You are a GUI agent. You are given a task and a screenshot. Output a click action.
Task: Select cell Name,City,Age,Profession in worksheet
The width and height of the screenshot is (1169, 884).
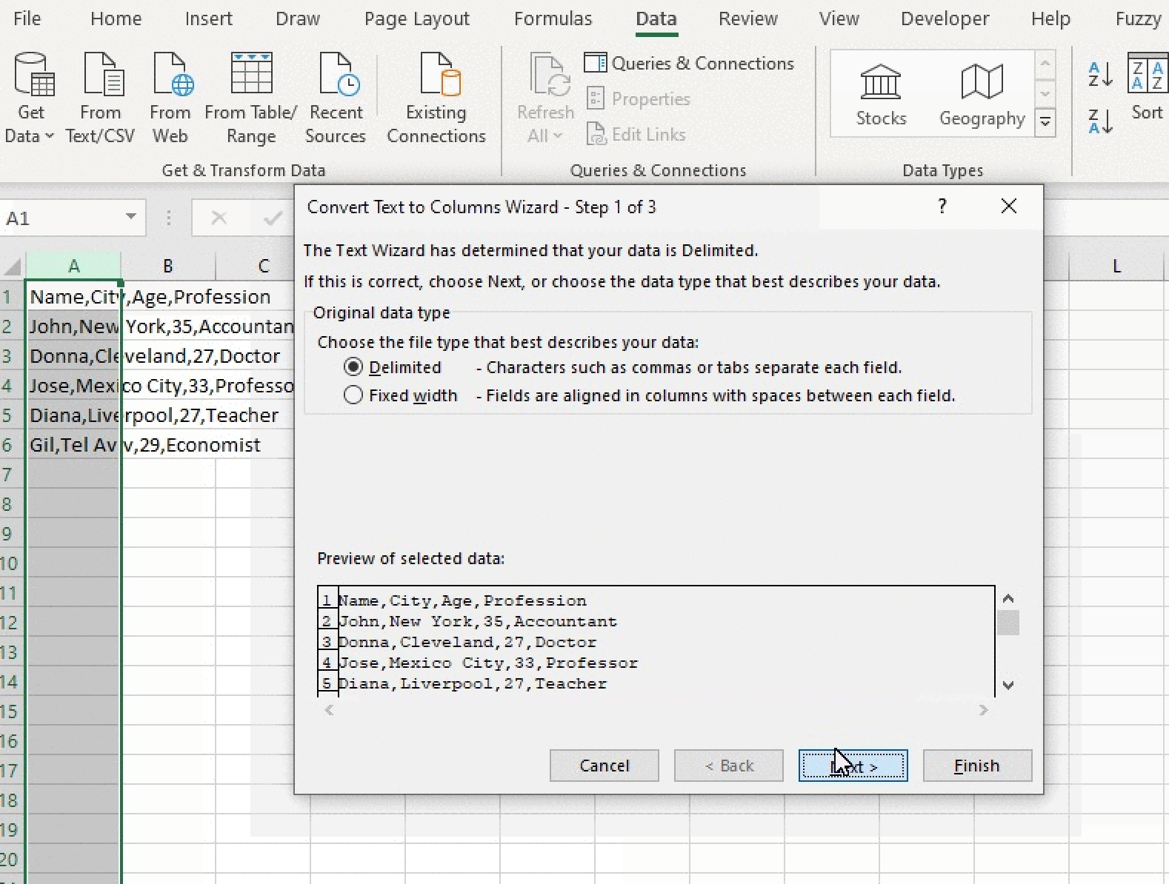pos(73,297)
